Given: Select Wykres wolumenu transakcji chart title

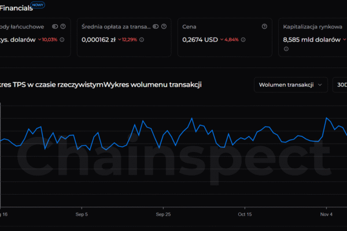Looking at the screenshot, I should (x=152, y=85).
